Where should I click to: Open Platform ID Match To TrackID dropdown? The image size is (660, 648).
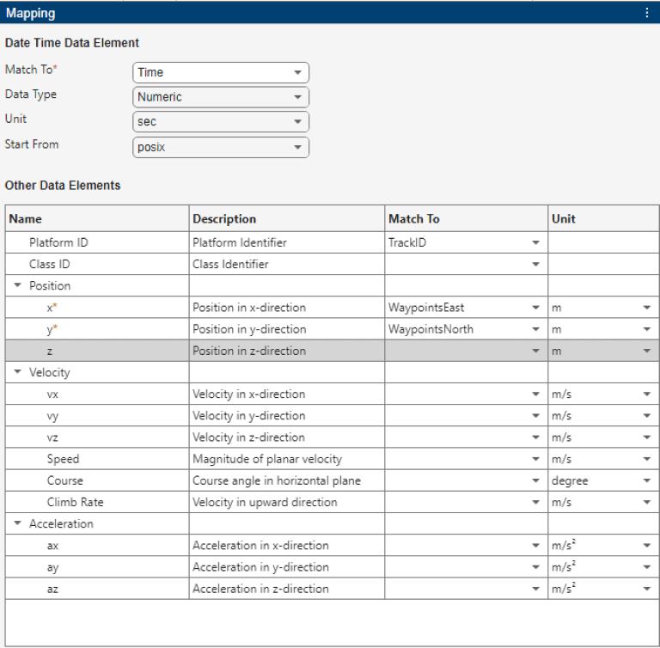[535, 242]
